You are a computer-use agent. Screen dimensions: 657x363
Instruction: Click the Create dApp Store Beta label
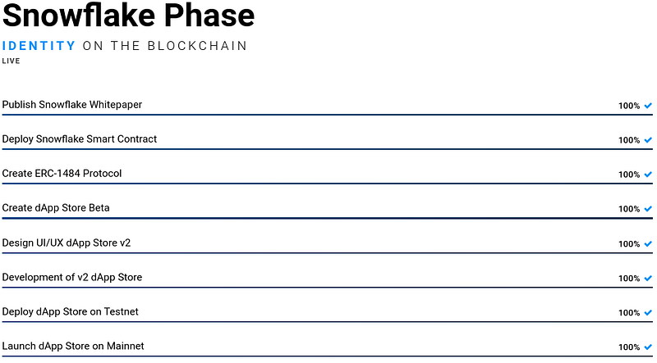56,208
